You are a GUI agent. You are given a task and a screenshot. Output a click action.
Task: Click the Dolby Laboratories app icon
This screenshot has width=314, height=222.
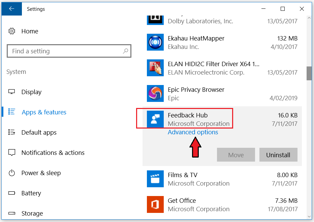point(155,20)
